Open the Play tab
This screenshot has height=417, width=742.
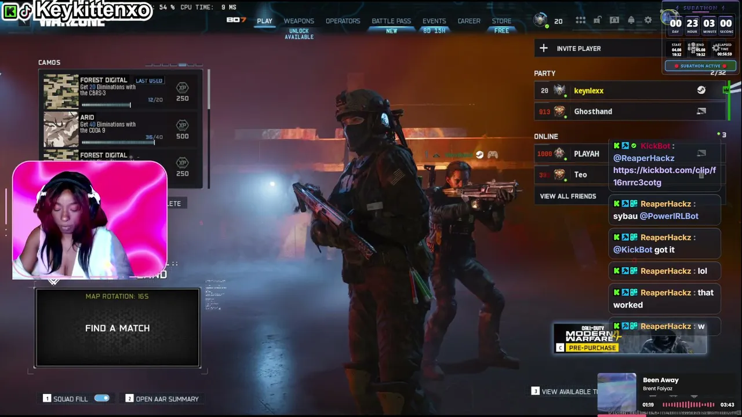pos(264,21)
